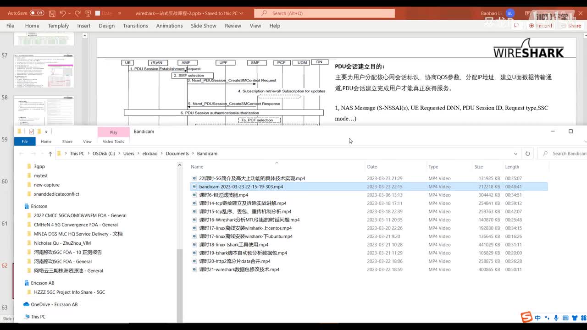Select slide 58 thumbnail

point(44,110)
